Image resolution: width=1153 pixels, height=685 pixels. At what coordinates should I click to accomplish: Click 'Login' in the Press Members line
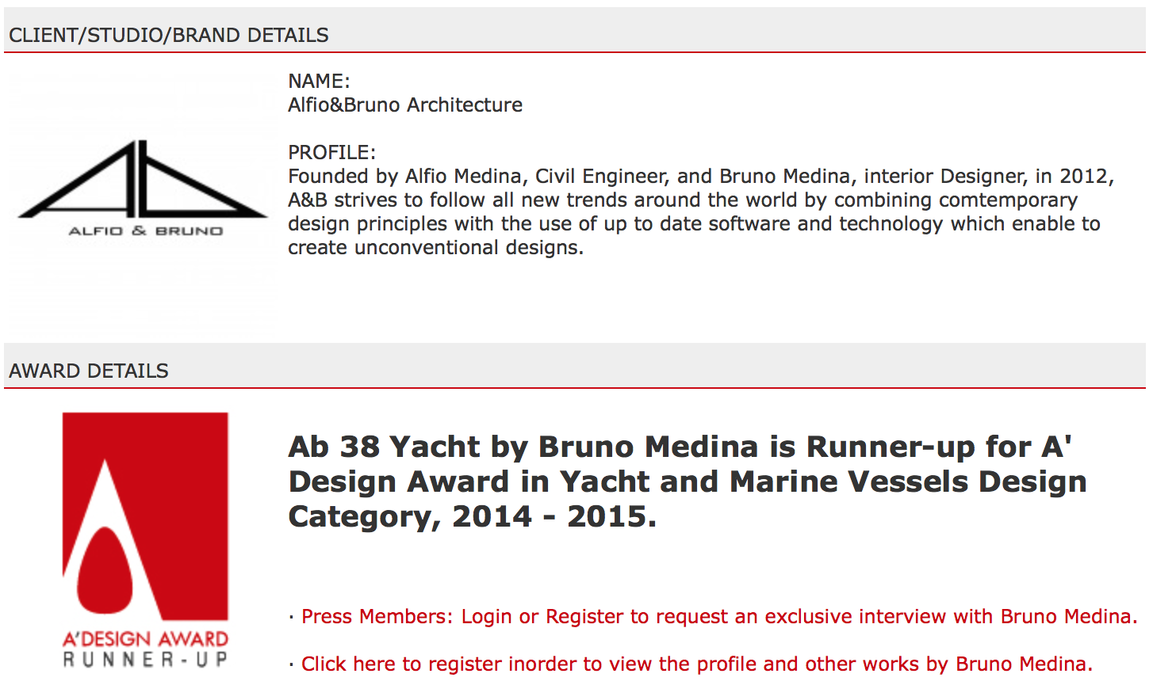click(x=486, y=617)
